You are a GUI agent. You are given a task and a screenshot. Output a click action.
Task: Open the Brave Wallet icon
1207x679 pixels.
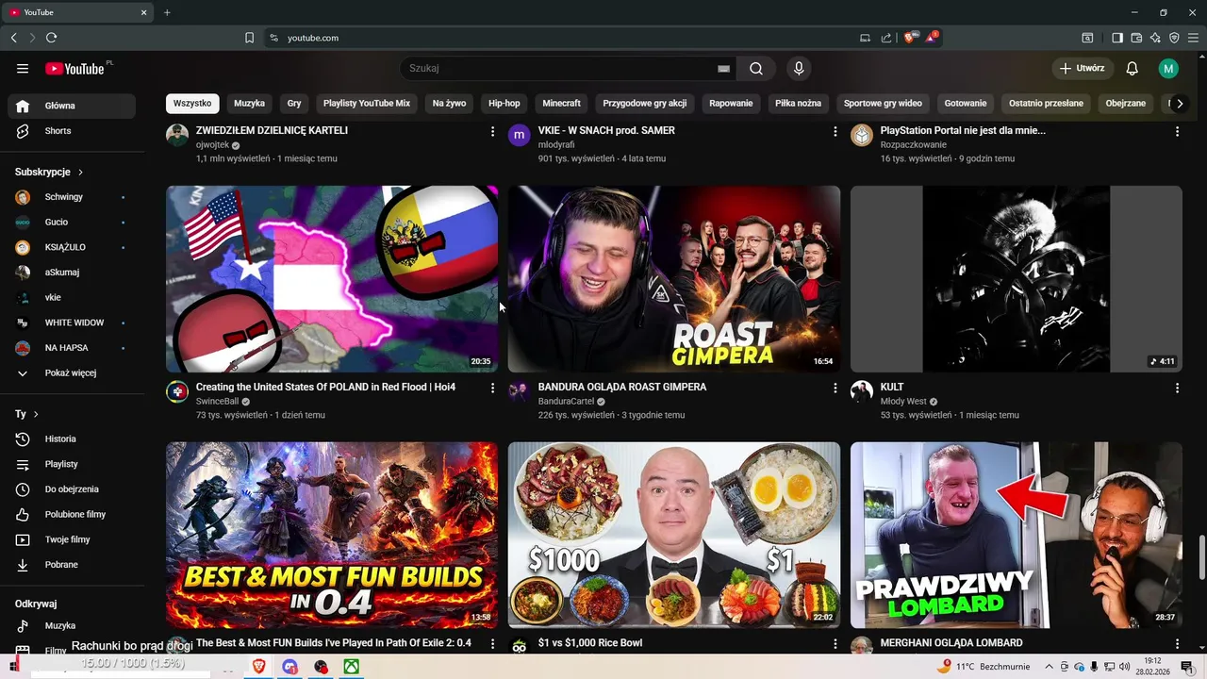(1136, 38)
